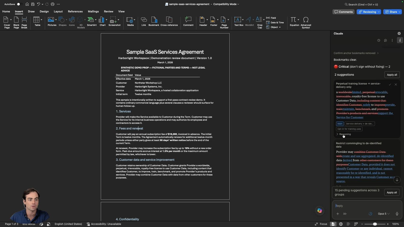Click Apply all for 2 suggestions

392,75
